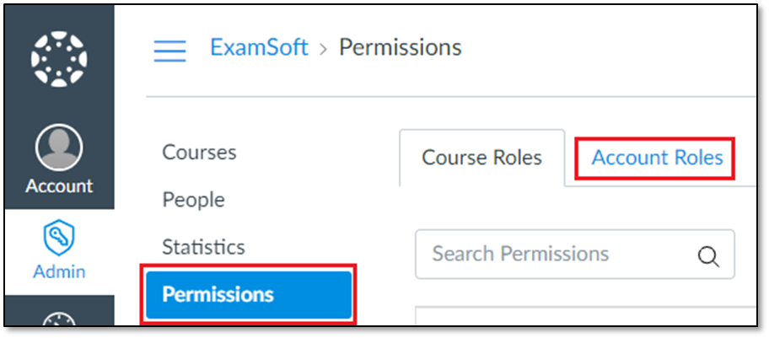Open the Dashboard gauge icon below Admin
Image resolution: width=769 pixels, height=338 pixels.
(59, 319)
